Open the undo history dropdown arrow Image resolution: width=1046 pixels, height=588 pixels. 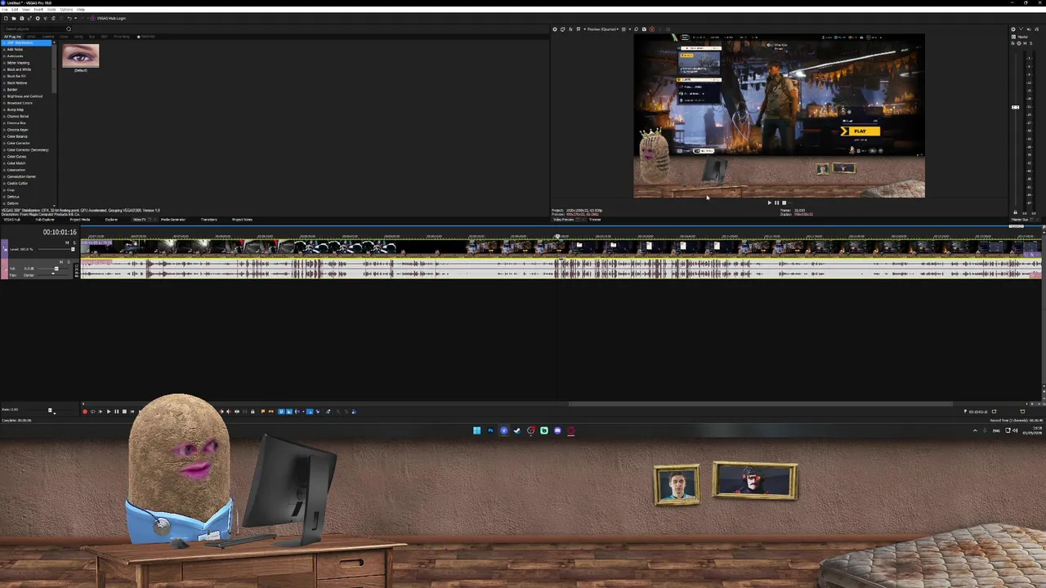[75, 18]
